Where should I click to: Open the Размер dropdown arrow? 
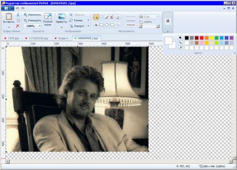(88, 20)
